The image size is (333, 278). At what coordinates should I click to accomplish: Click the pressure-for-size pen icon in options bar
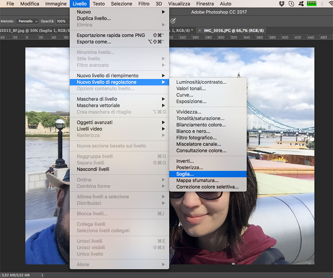[173, 21]
